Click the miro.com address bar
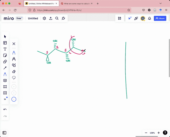Screen dimensions: 170x137 79,10
